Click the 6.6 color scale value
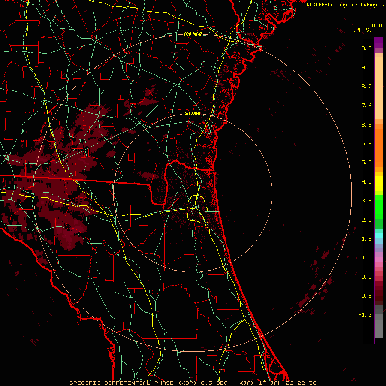 367,124
